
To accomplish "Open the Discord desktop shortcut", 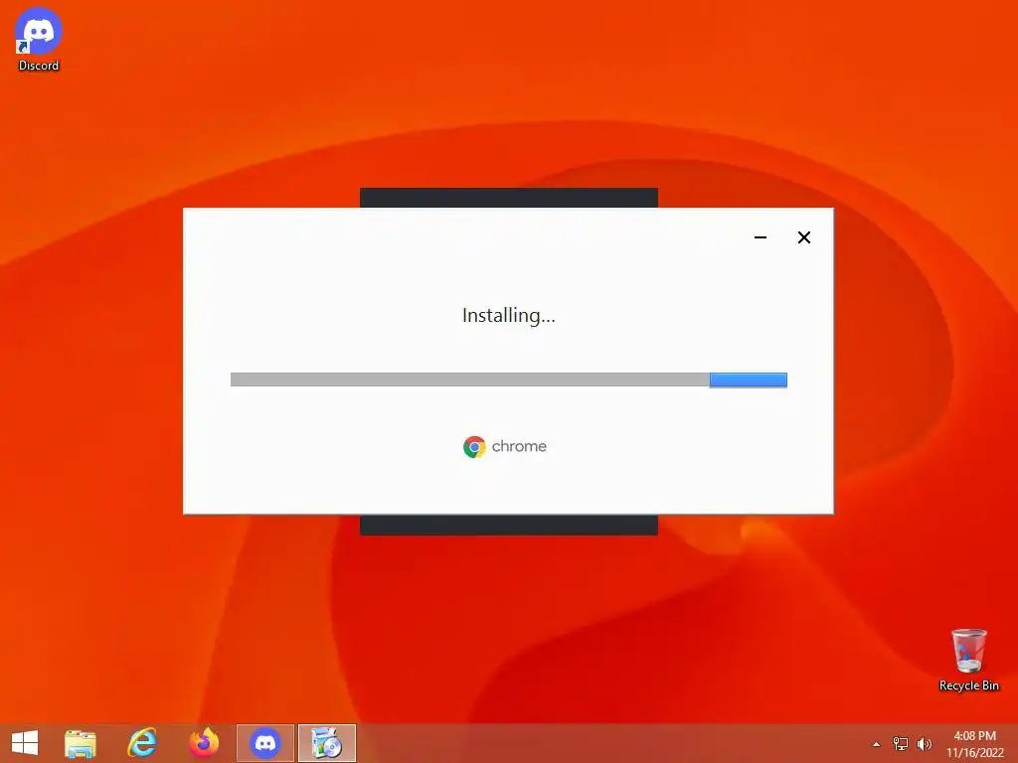I will pyautogui.click(x=39, y=39).
